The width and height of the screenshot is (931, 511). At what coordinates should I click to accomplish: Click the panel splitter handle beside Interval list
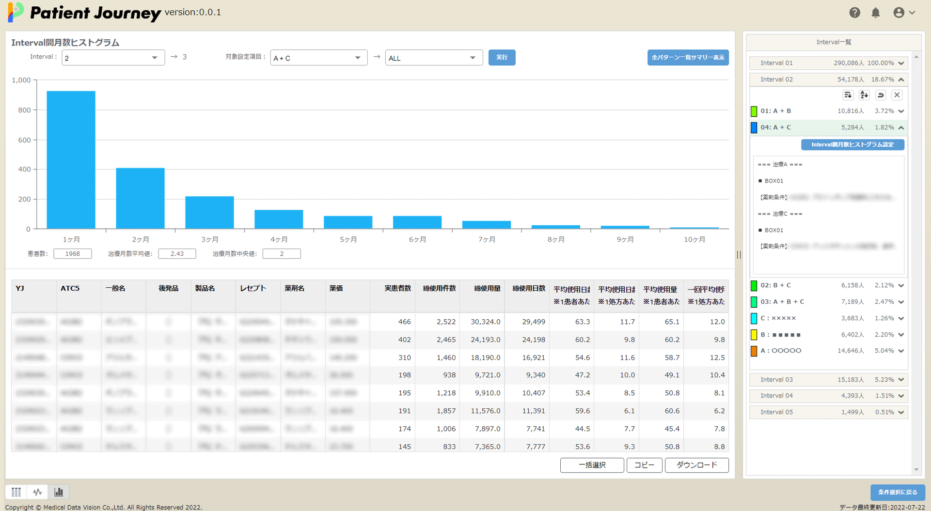tap(739, 255)
